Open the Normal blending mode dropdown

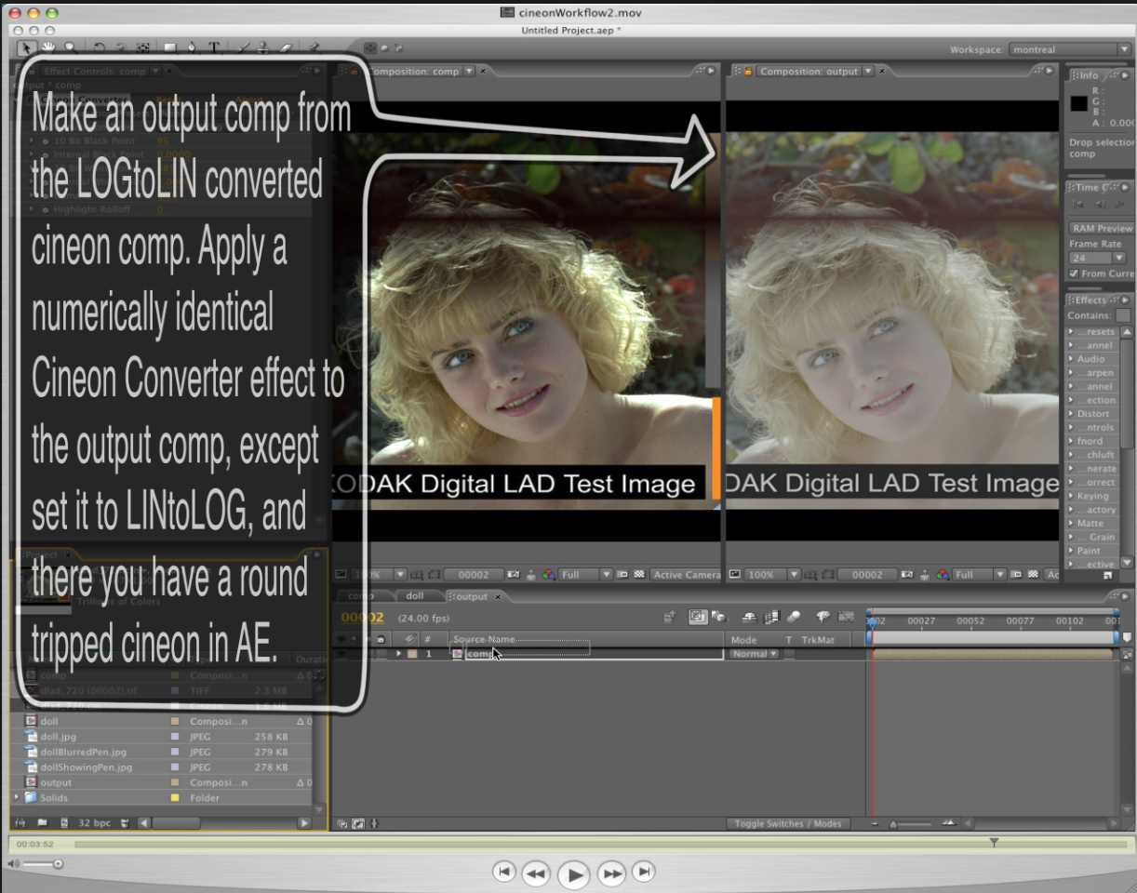pos(755,654)
